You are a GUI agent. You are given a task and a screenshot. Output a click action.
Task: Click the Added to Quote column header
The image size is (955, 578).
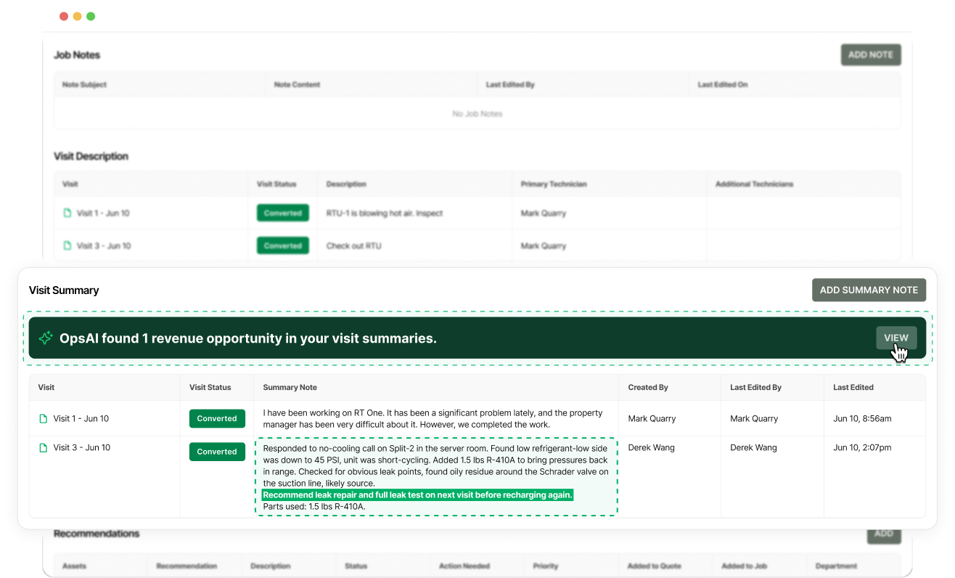[653, 566]
